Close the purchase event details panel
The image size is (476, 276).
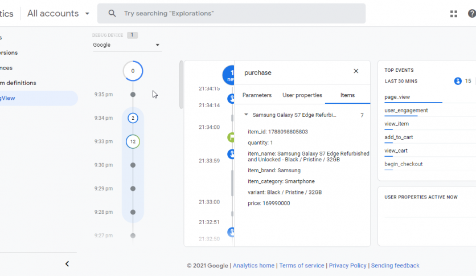pos(356,71)
